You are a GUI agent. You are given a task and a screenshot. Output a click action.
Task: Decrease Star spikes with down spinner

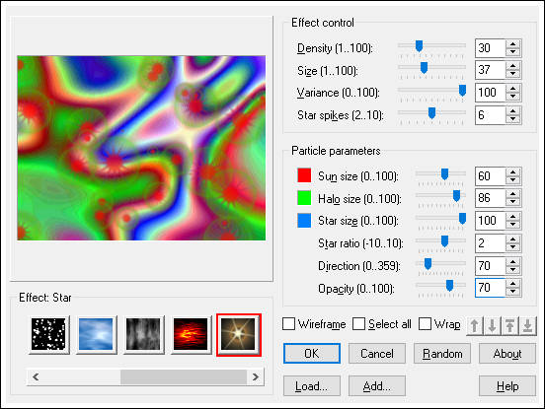pos(513,119)
